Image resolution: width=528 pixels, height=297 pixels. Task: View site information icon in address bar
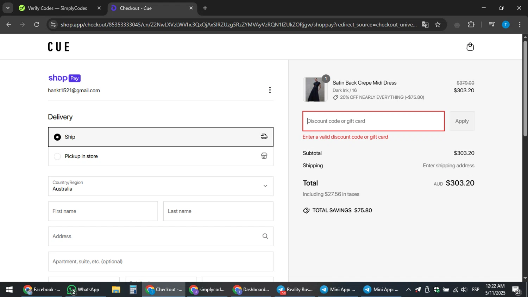pyautogui.click(x=53, y=25)
